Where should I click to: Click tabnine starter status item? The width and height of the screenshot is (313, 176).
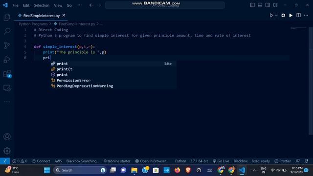[x=117, y=161]
